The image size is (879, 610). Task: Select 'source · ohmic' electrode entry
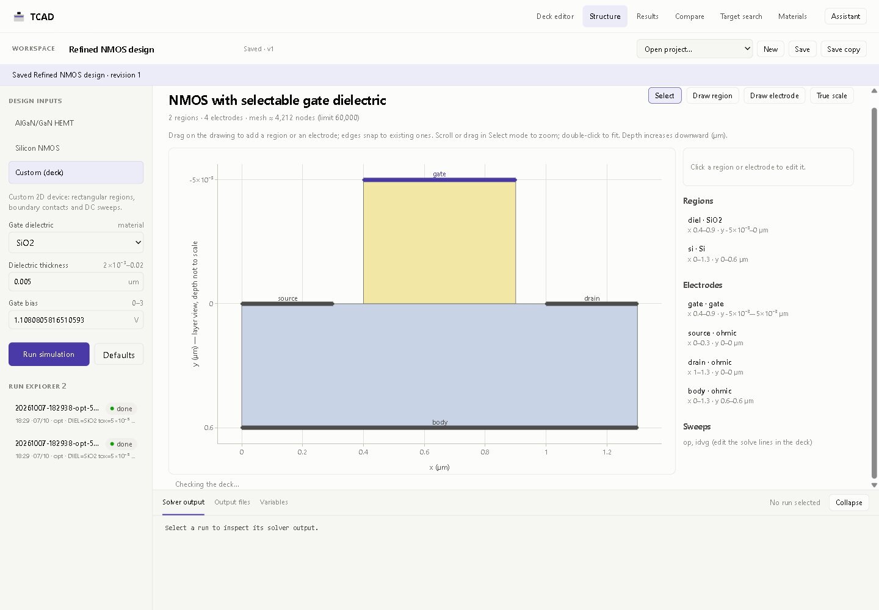(x=768, y=338)
